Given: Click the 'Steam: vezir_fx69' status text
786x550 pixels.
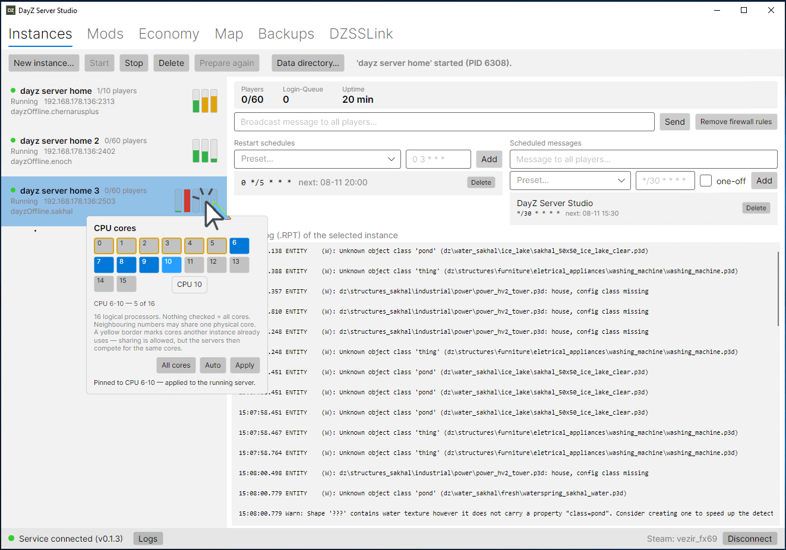Looking at the screenshot, I should tap(681, 539).
